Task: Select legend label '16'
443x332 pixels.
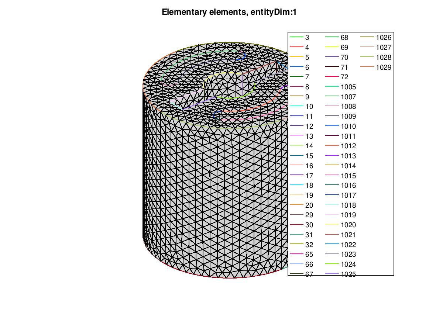Action: 309,166
